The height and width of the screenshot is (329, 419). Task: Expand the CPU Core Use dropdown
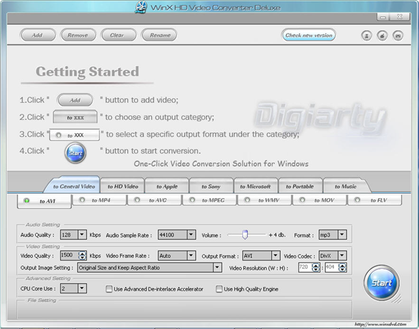82,289
